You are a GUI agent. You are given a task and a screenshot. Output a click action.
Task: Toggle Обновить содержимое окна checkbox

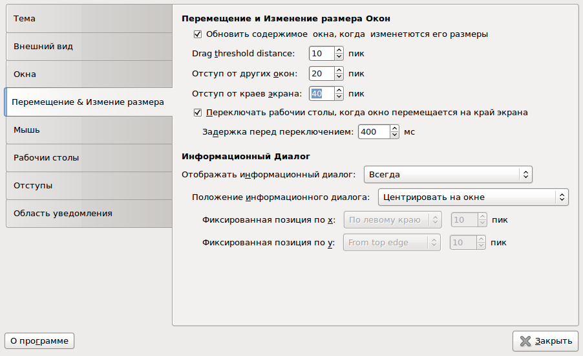198,34
